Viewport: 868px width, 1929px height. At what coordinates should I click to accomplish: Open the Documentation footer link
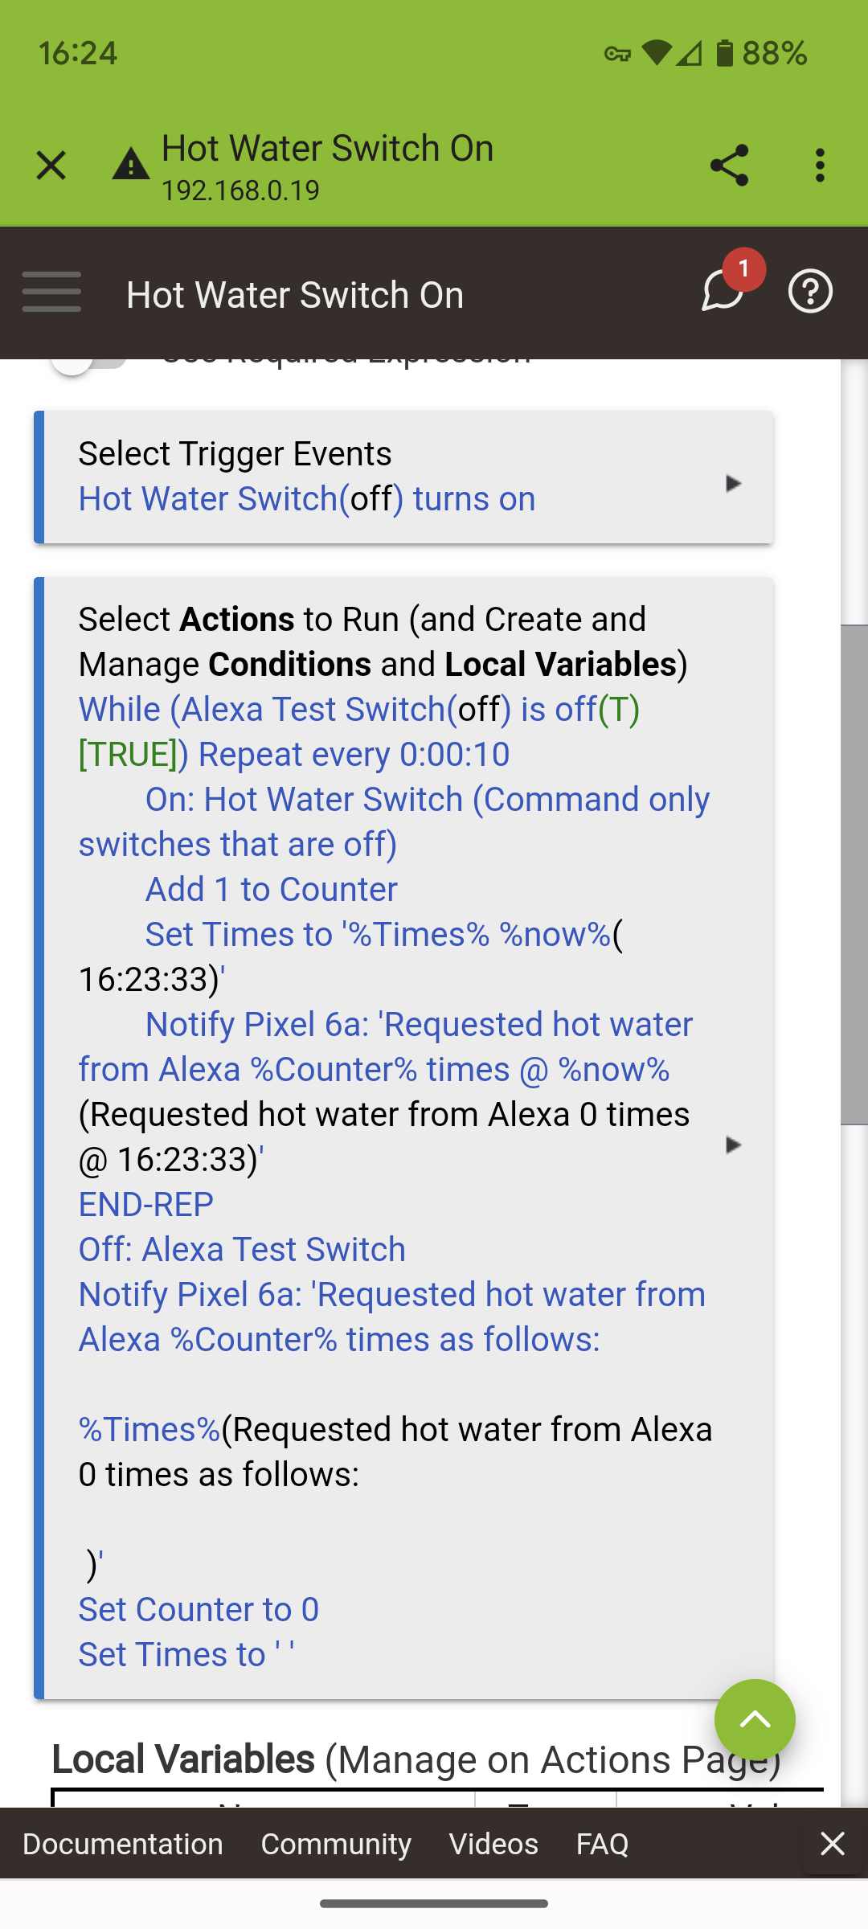(123, 1843)
